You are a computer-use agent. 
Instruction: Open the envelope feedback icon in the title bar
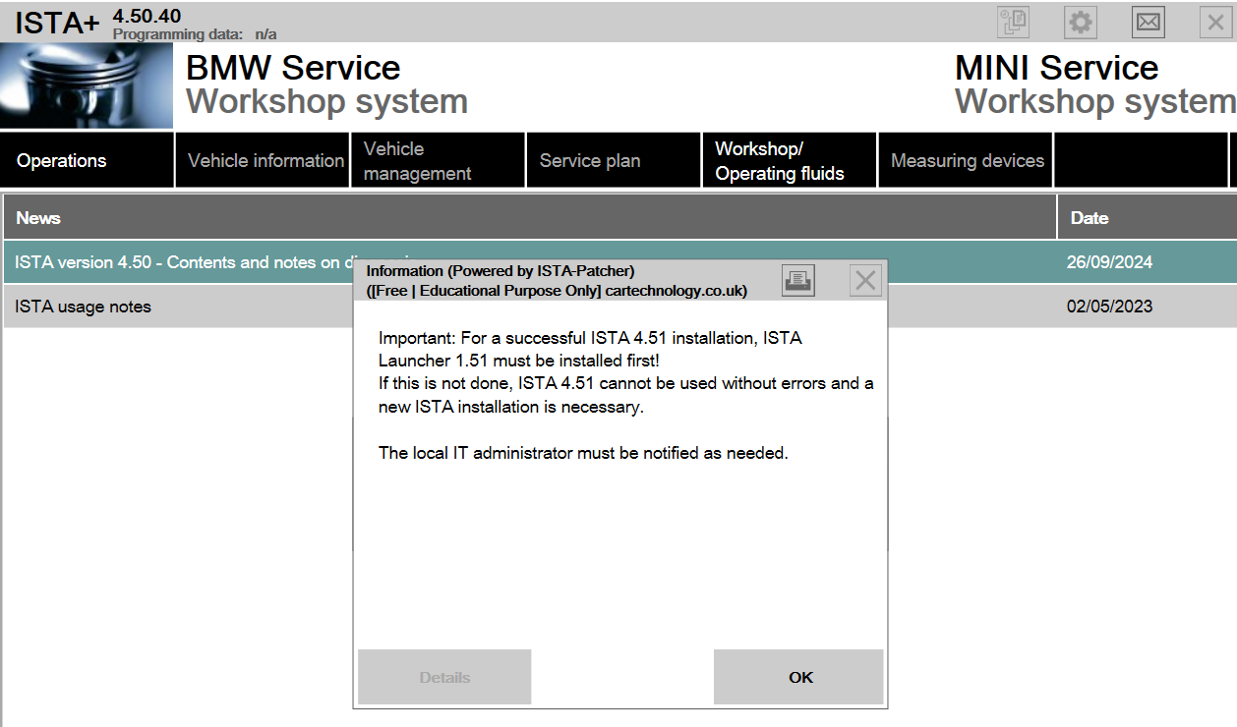click(1149, 22)
